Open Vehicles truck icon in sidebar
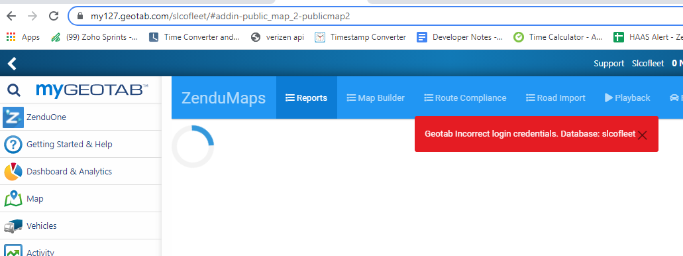 point(13,226)
